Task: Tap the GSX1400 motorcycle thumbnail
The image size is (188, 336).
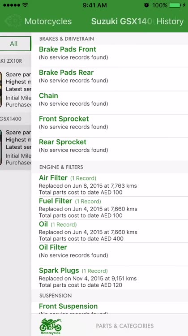Action: tap(1, 147)
